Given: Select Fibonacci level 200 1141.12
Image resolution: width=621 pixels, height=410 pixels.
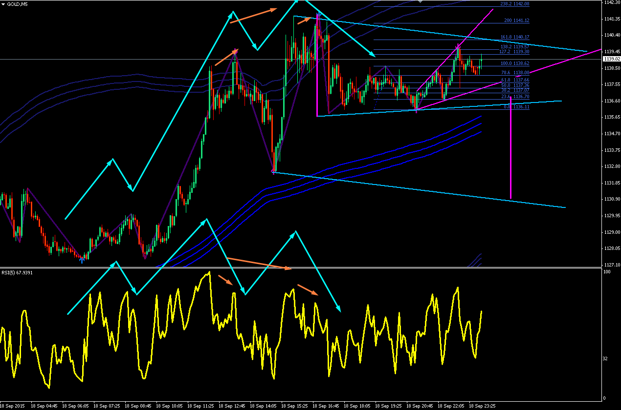Looking at the screenshot, I should coord(516,20).
